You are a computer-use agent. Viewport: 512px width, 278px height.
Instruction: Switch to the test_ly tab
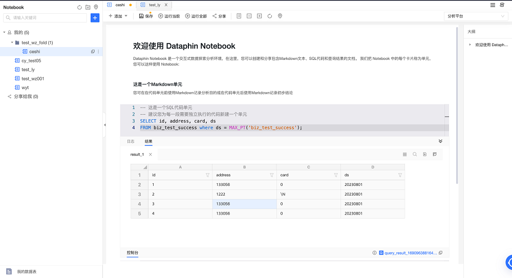coord(154,5)
